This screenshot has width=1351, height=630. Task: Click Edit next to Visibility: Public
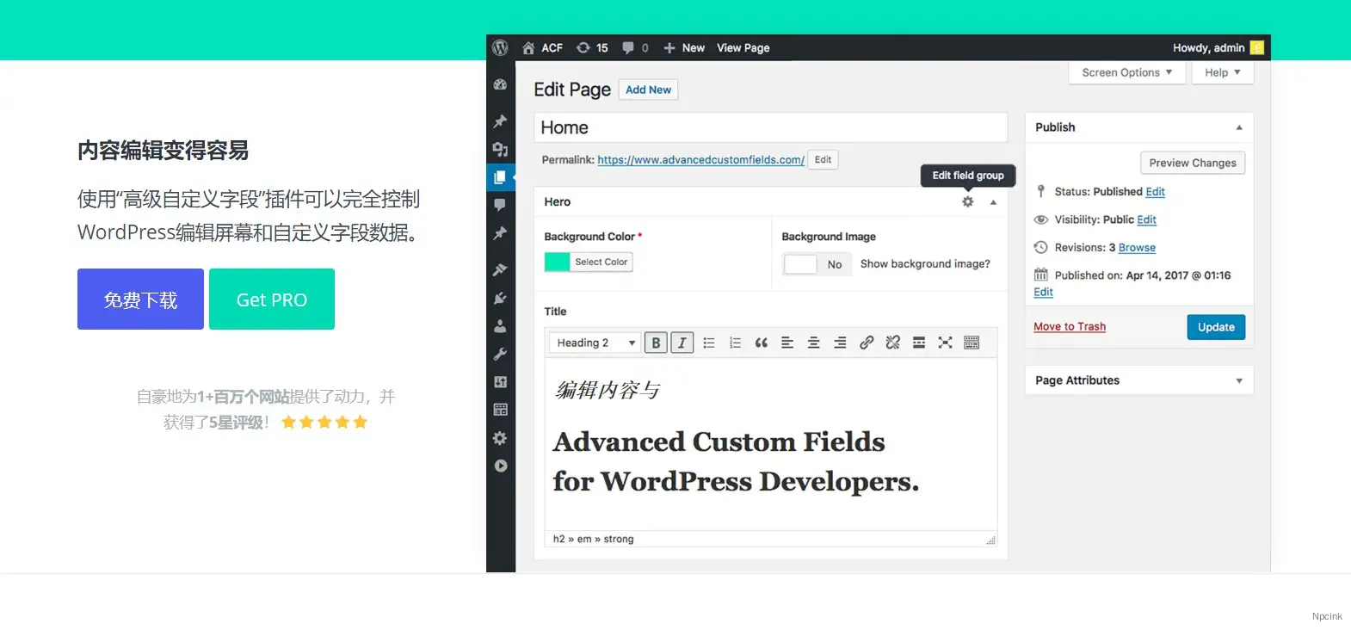(1146, 220)
